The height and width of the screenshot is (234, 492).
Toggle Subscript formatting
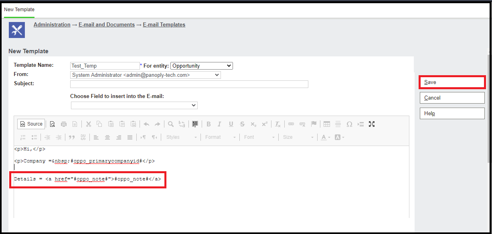[253, 124]
